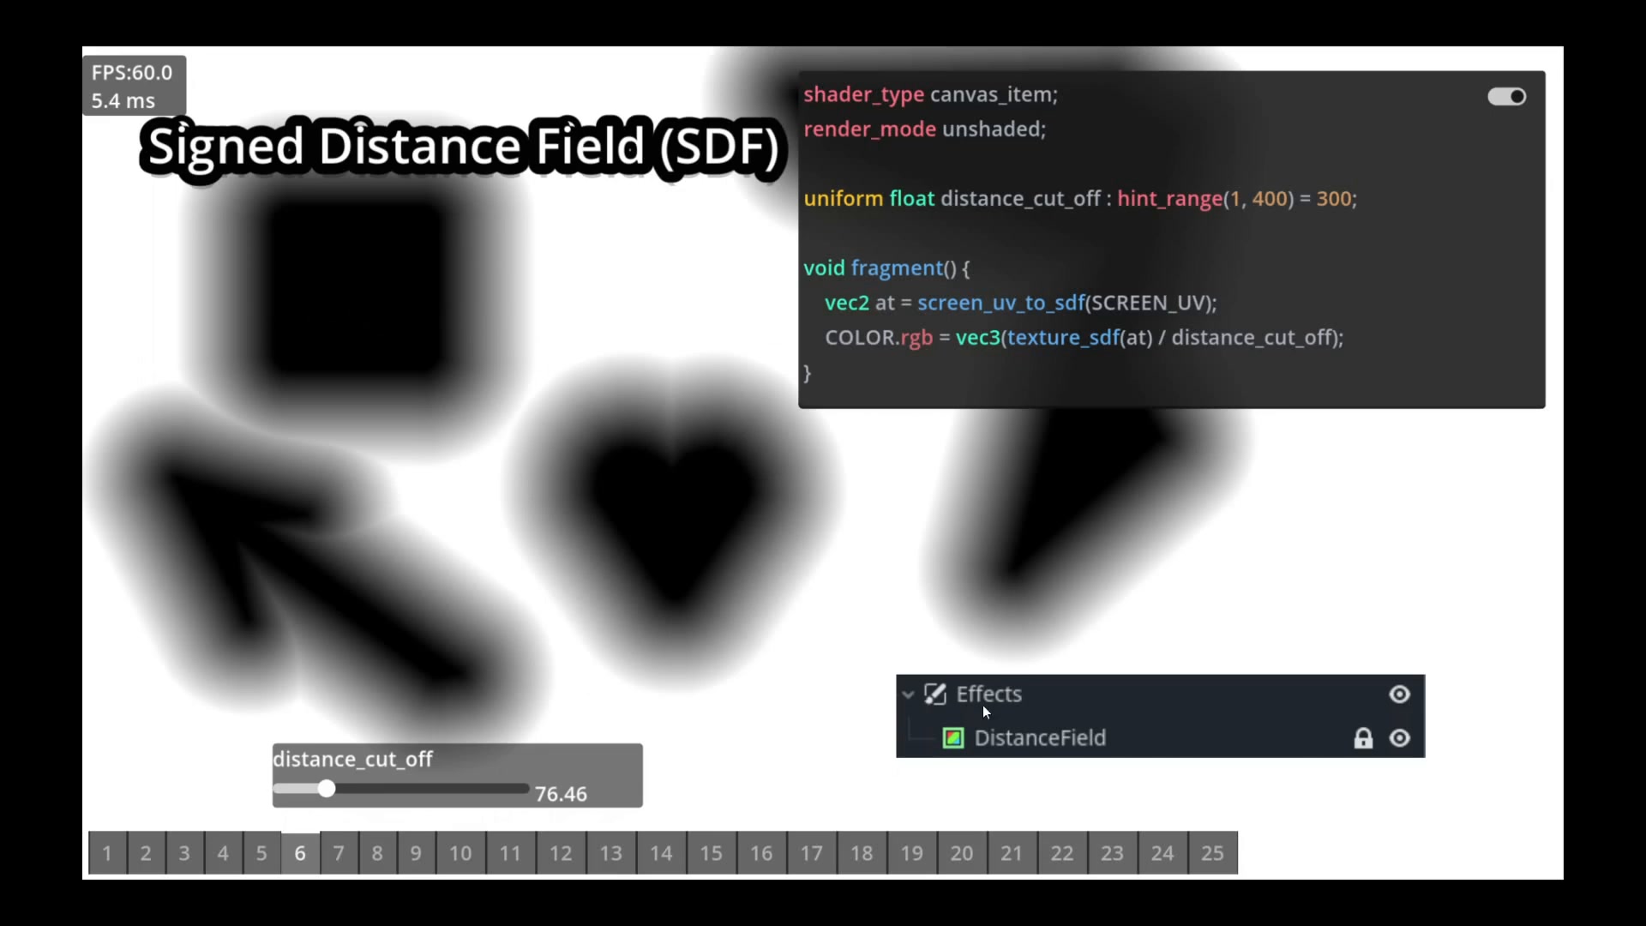1646x926 pixels.
Task: Jump to slide tab 20
Action: [961, 853]
